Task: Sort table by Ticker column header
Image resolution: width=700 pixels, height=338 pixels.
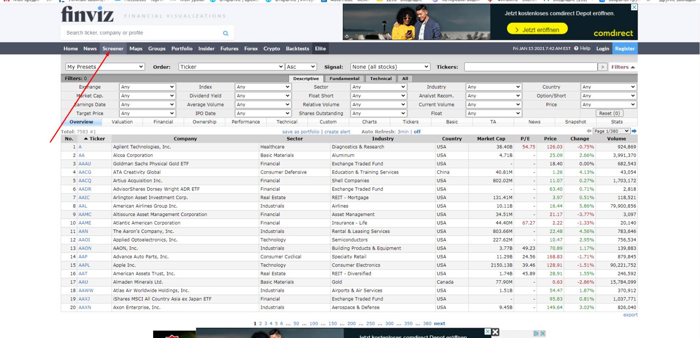Action: [x=97, y=139]
